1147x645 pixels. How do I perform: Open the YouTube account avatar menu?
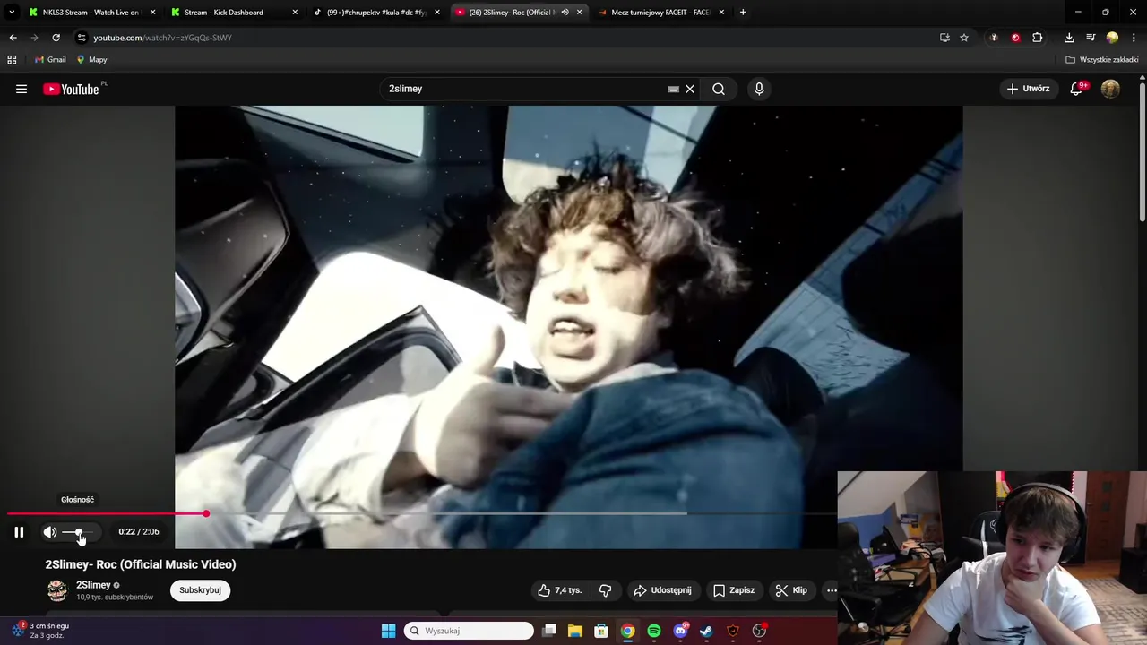click(x=1110, y=89)
